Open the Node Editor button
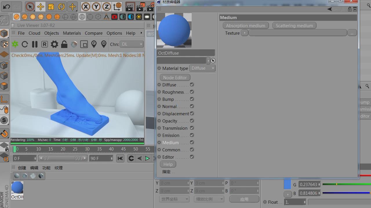The width and height of the screenshot is (371, 208). (175, 77)
